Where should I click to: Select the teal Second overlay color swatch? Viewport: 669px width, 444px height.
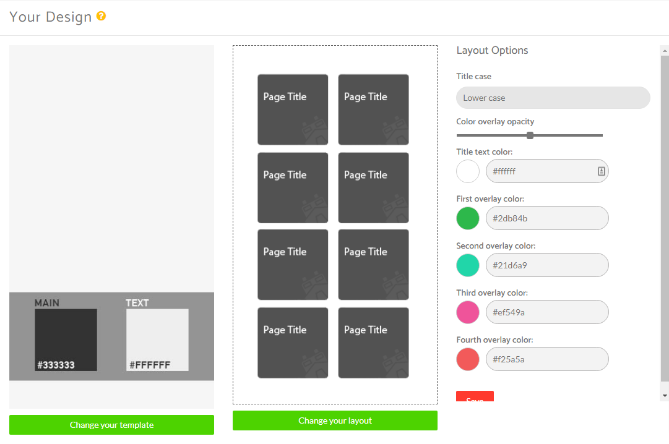[467, 265]
